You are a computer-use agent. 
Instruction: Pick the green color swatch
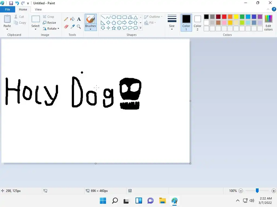(242, 17)
